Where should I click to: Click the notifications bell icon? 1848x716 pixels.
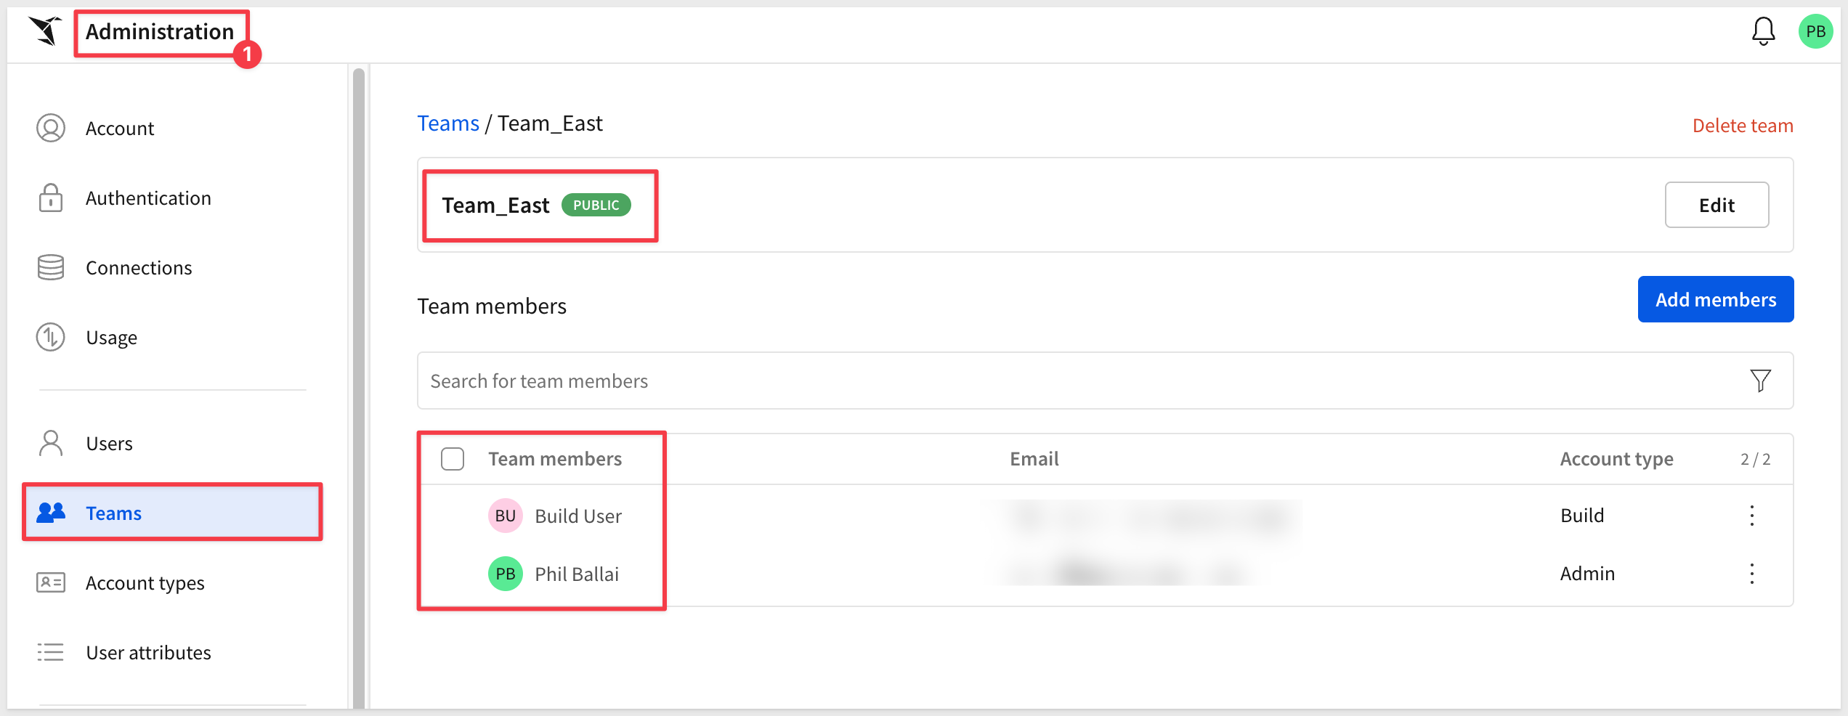1763,31
